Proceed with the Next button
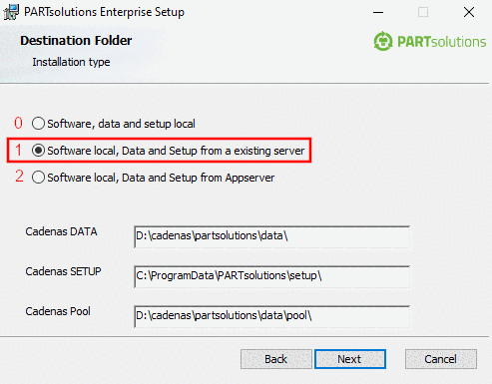This screenshot has width=492, height=384. (350, 359)
